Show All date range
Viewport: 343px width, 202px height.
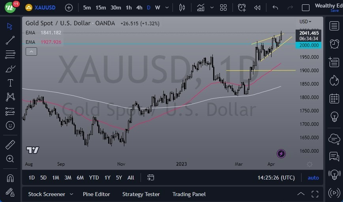point(131,178)
